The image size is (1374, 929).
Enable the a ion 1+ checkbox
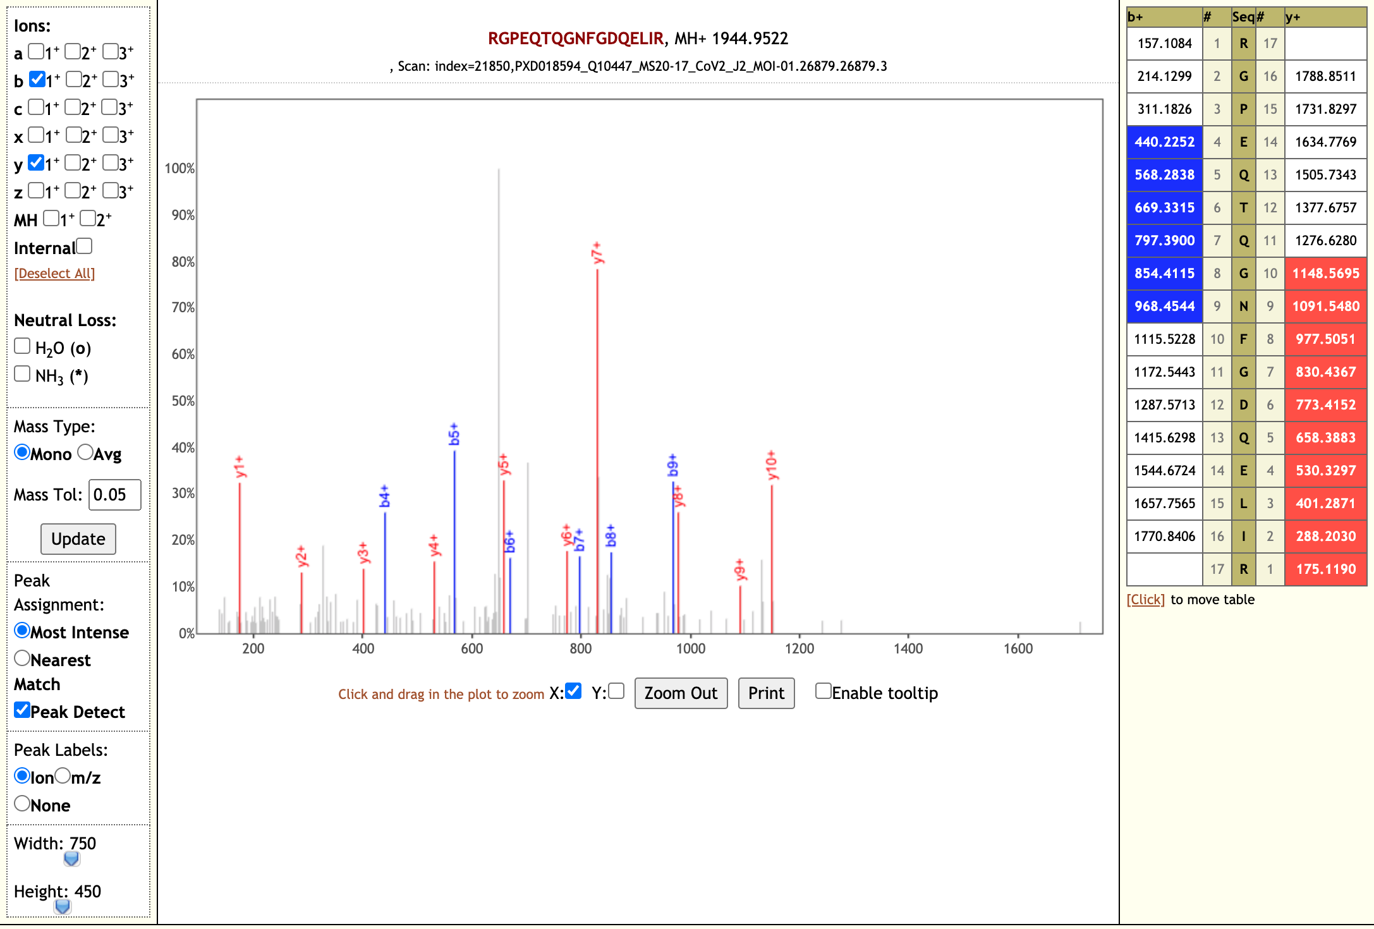[x=37, y=51]
